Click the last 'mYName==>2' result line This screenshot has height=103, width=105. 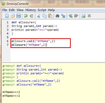[11, 96]
